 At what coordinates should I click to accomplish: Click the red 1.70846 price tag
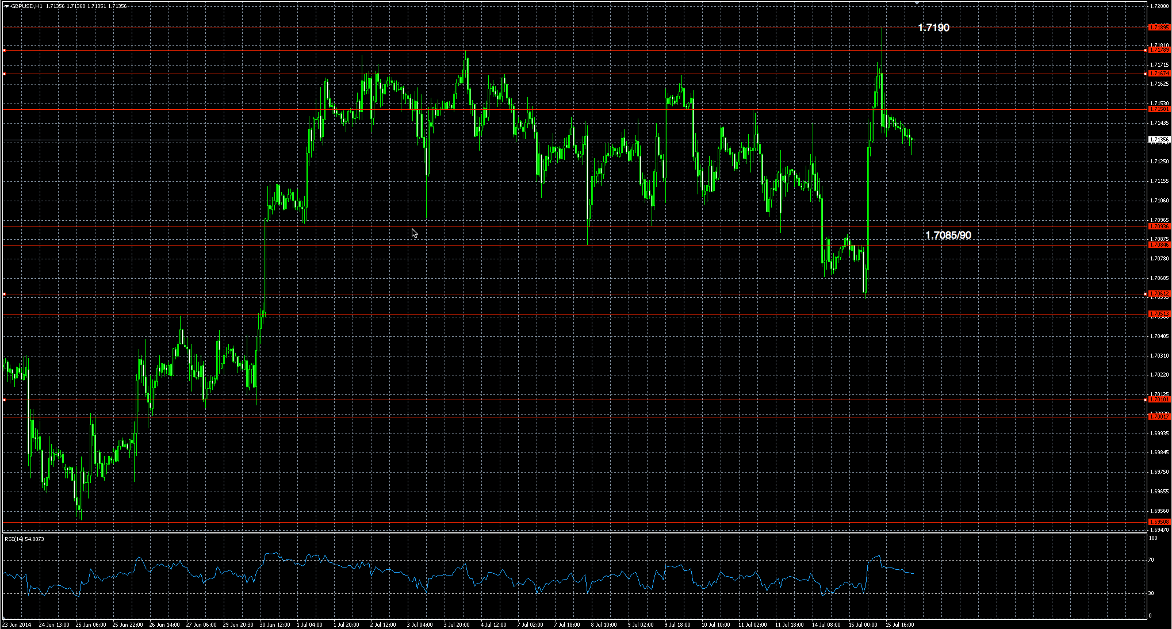click(1159, 245)
